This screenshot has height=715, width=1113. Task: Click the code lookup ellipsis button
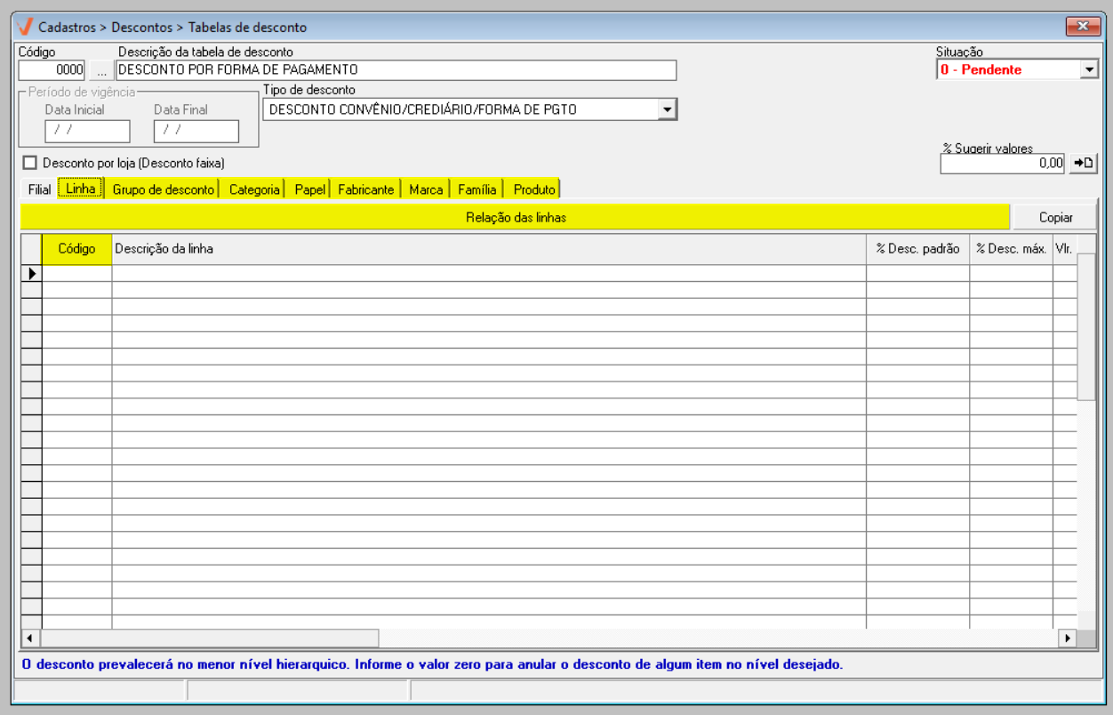click(x=101, y=70)
